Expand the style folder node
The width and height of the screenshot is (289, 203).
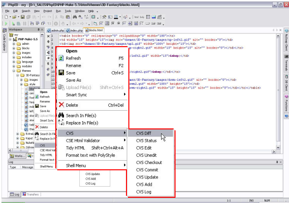click(x=21, y=84)
